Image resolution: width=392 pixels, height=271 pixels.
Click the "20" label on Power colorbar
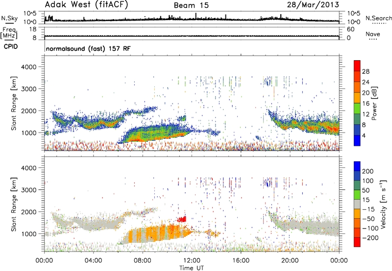tap(366, 93)
